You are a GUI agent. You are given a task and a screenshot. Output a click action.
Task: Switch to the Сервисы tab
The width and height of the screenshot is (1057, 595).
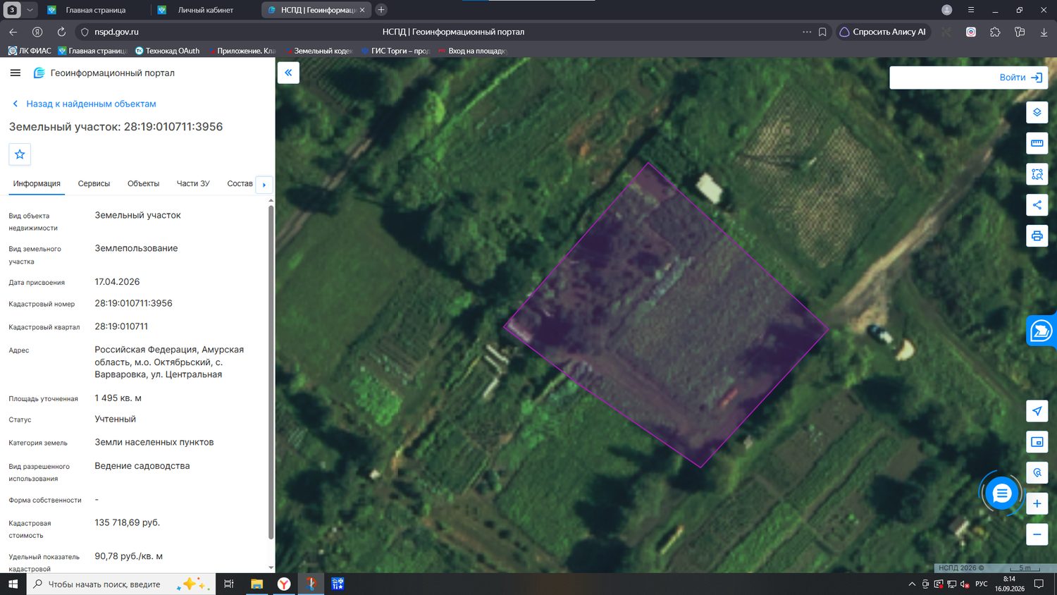94,183
